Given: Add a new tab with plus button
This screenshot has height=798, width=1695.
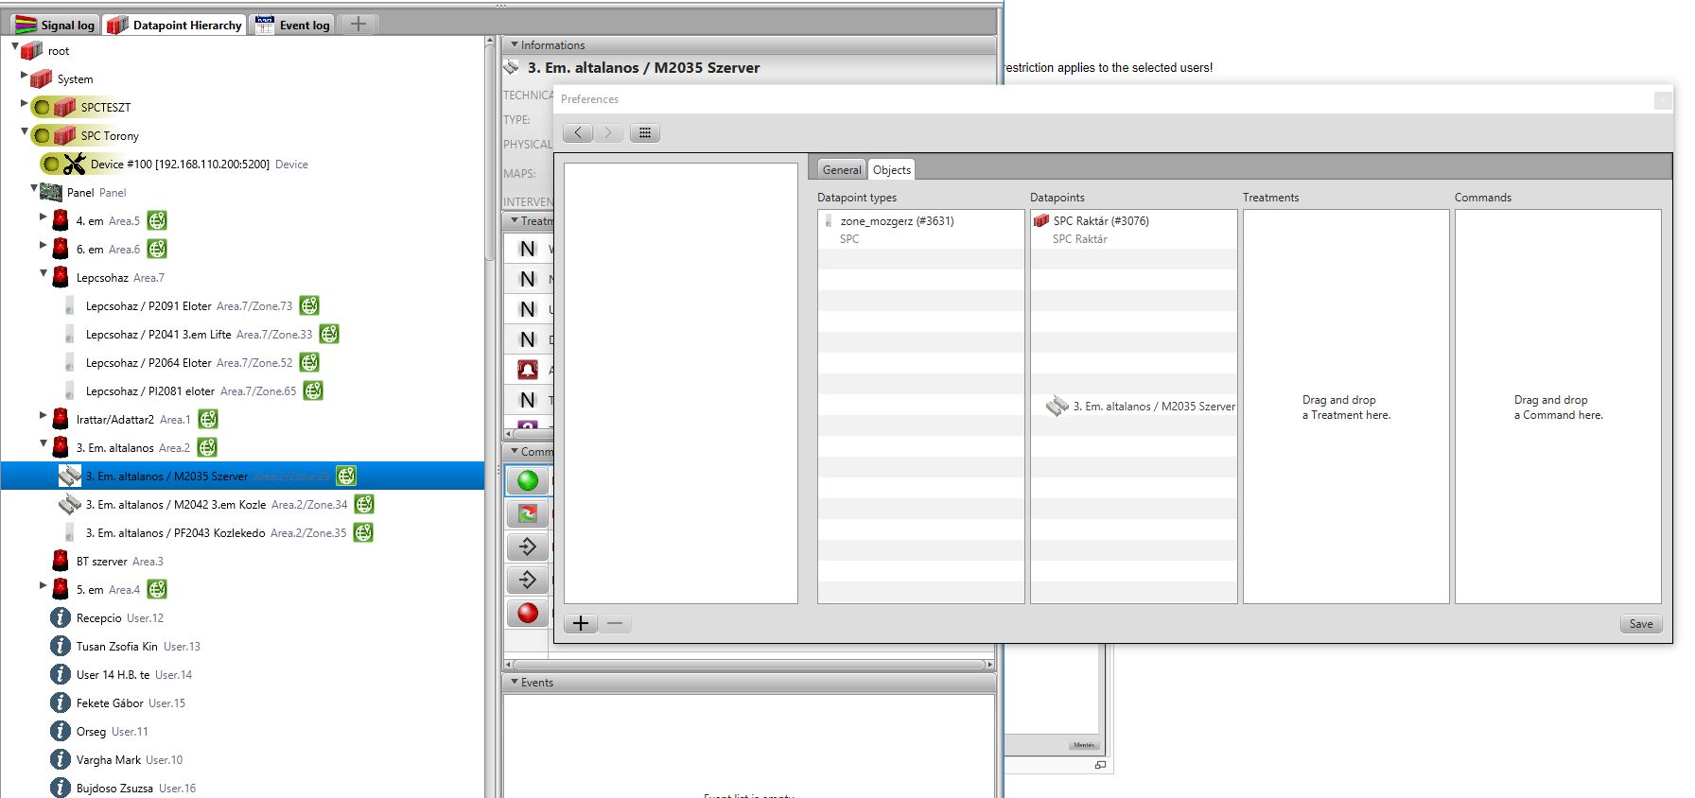Looking at the screenshot, I should click(358, 25).
